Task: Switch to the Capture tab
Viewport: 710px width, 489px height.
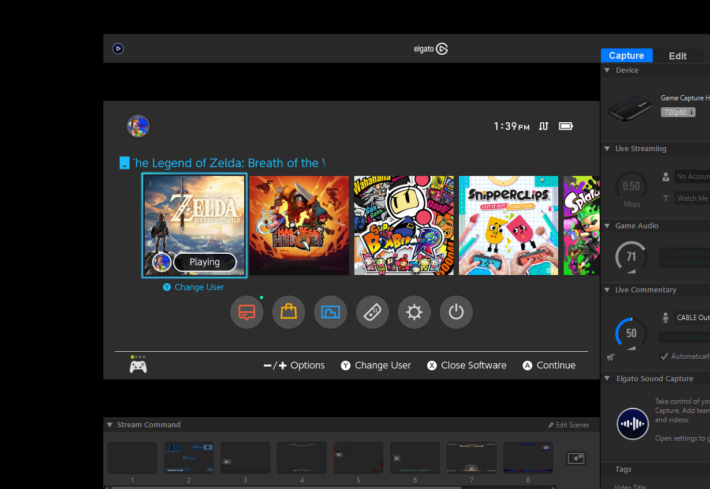Action: coord(626,55)
